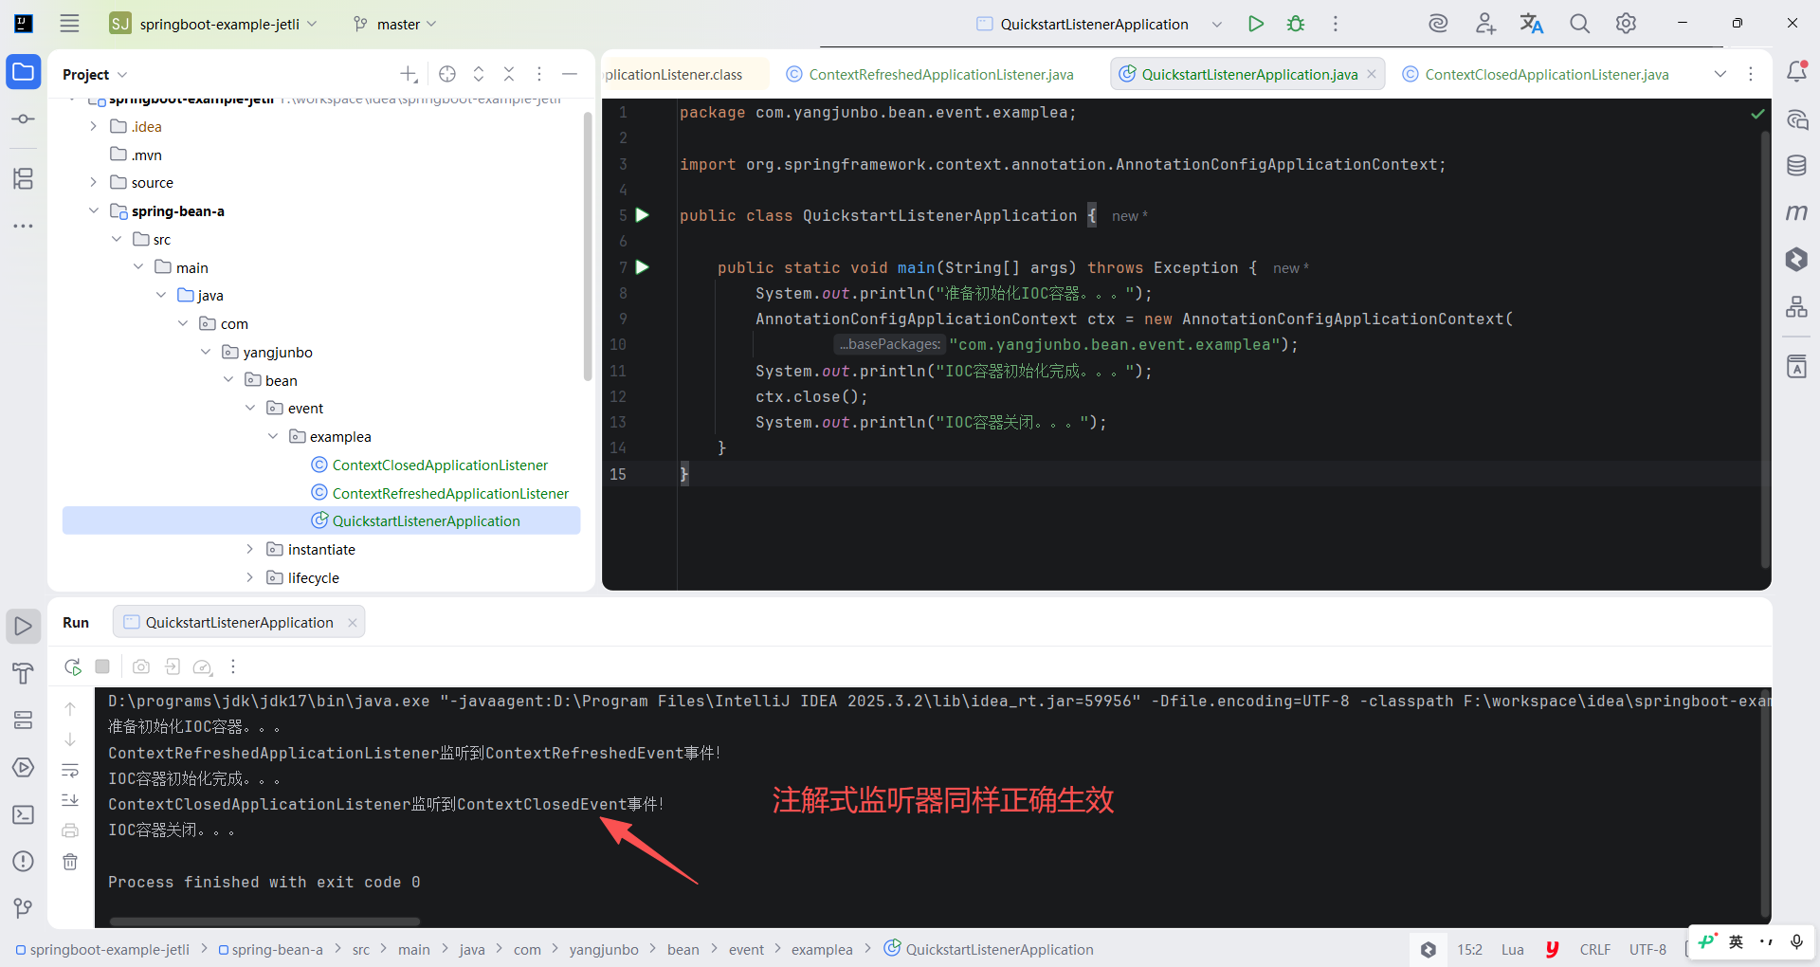The width and height of the screenshot is (1820, 967).
Task: Close QuickstartListenerApplication.java editor tab
Action: pyautogui.click(x=1372, y=74)
